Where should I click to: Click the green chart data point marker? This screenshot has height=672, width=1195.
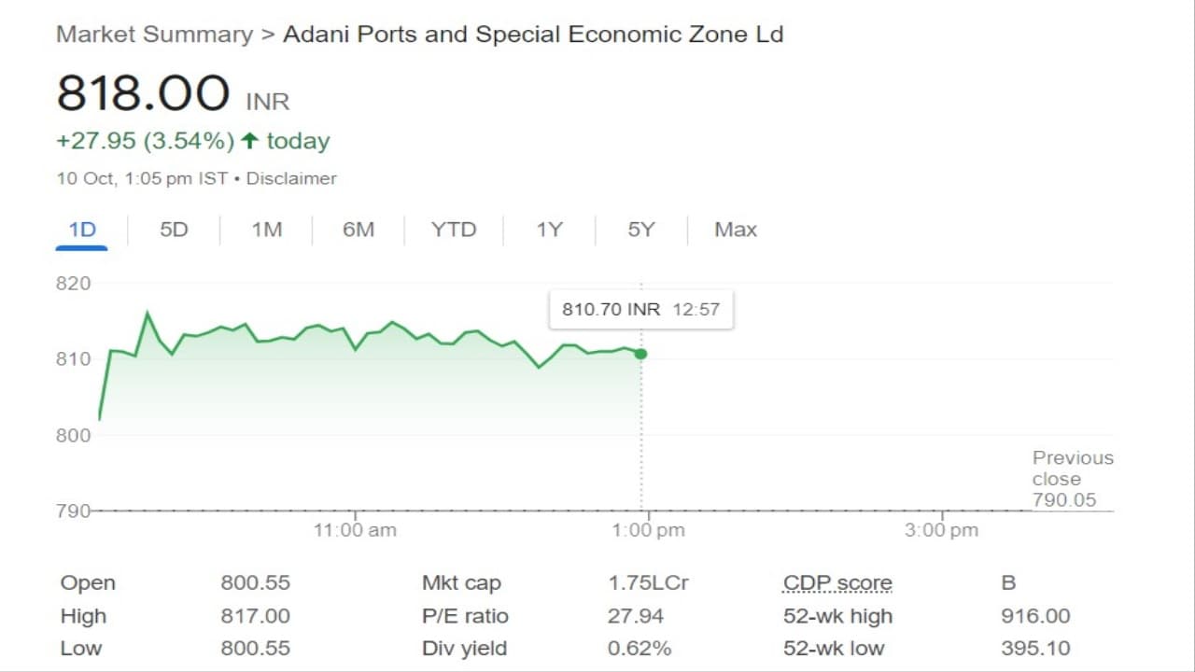(640, 354)
